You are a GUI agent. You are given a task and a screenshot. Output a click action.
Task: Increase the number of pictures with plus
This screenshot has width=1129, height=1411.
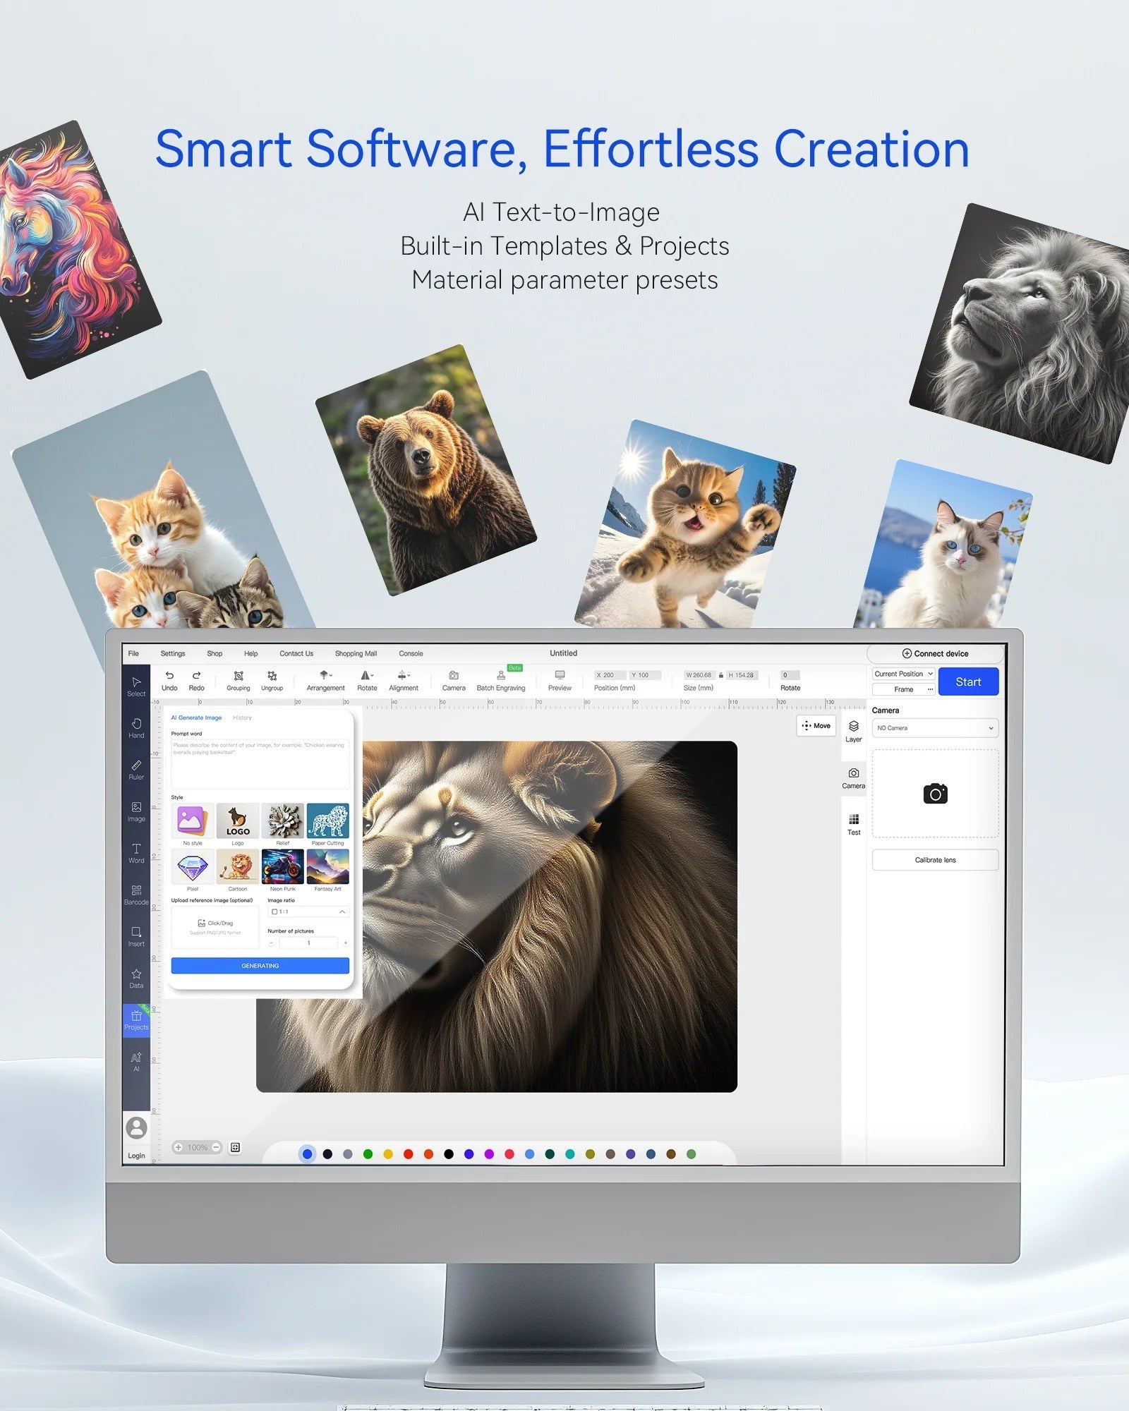coord(345,943)
